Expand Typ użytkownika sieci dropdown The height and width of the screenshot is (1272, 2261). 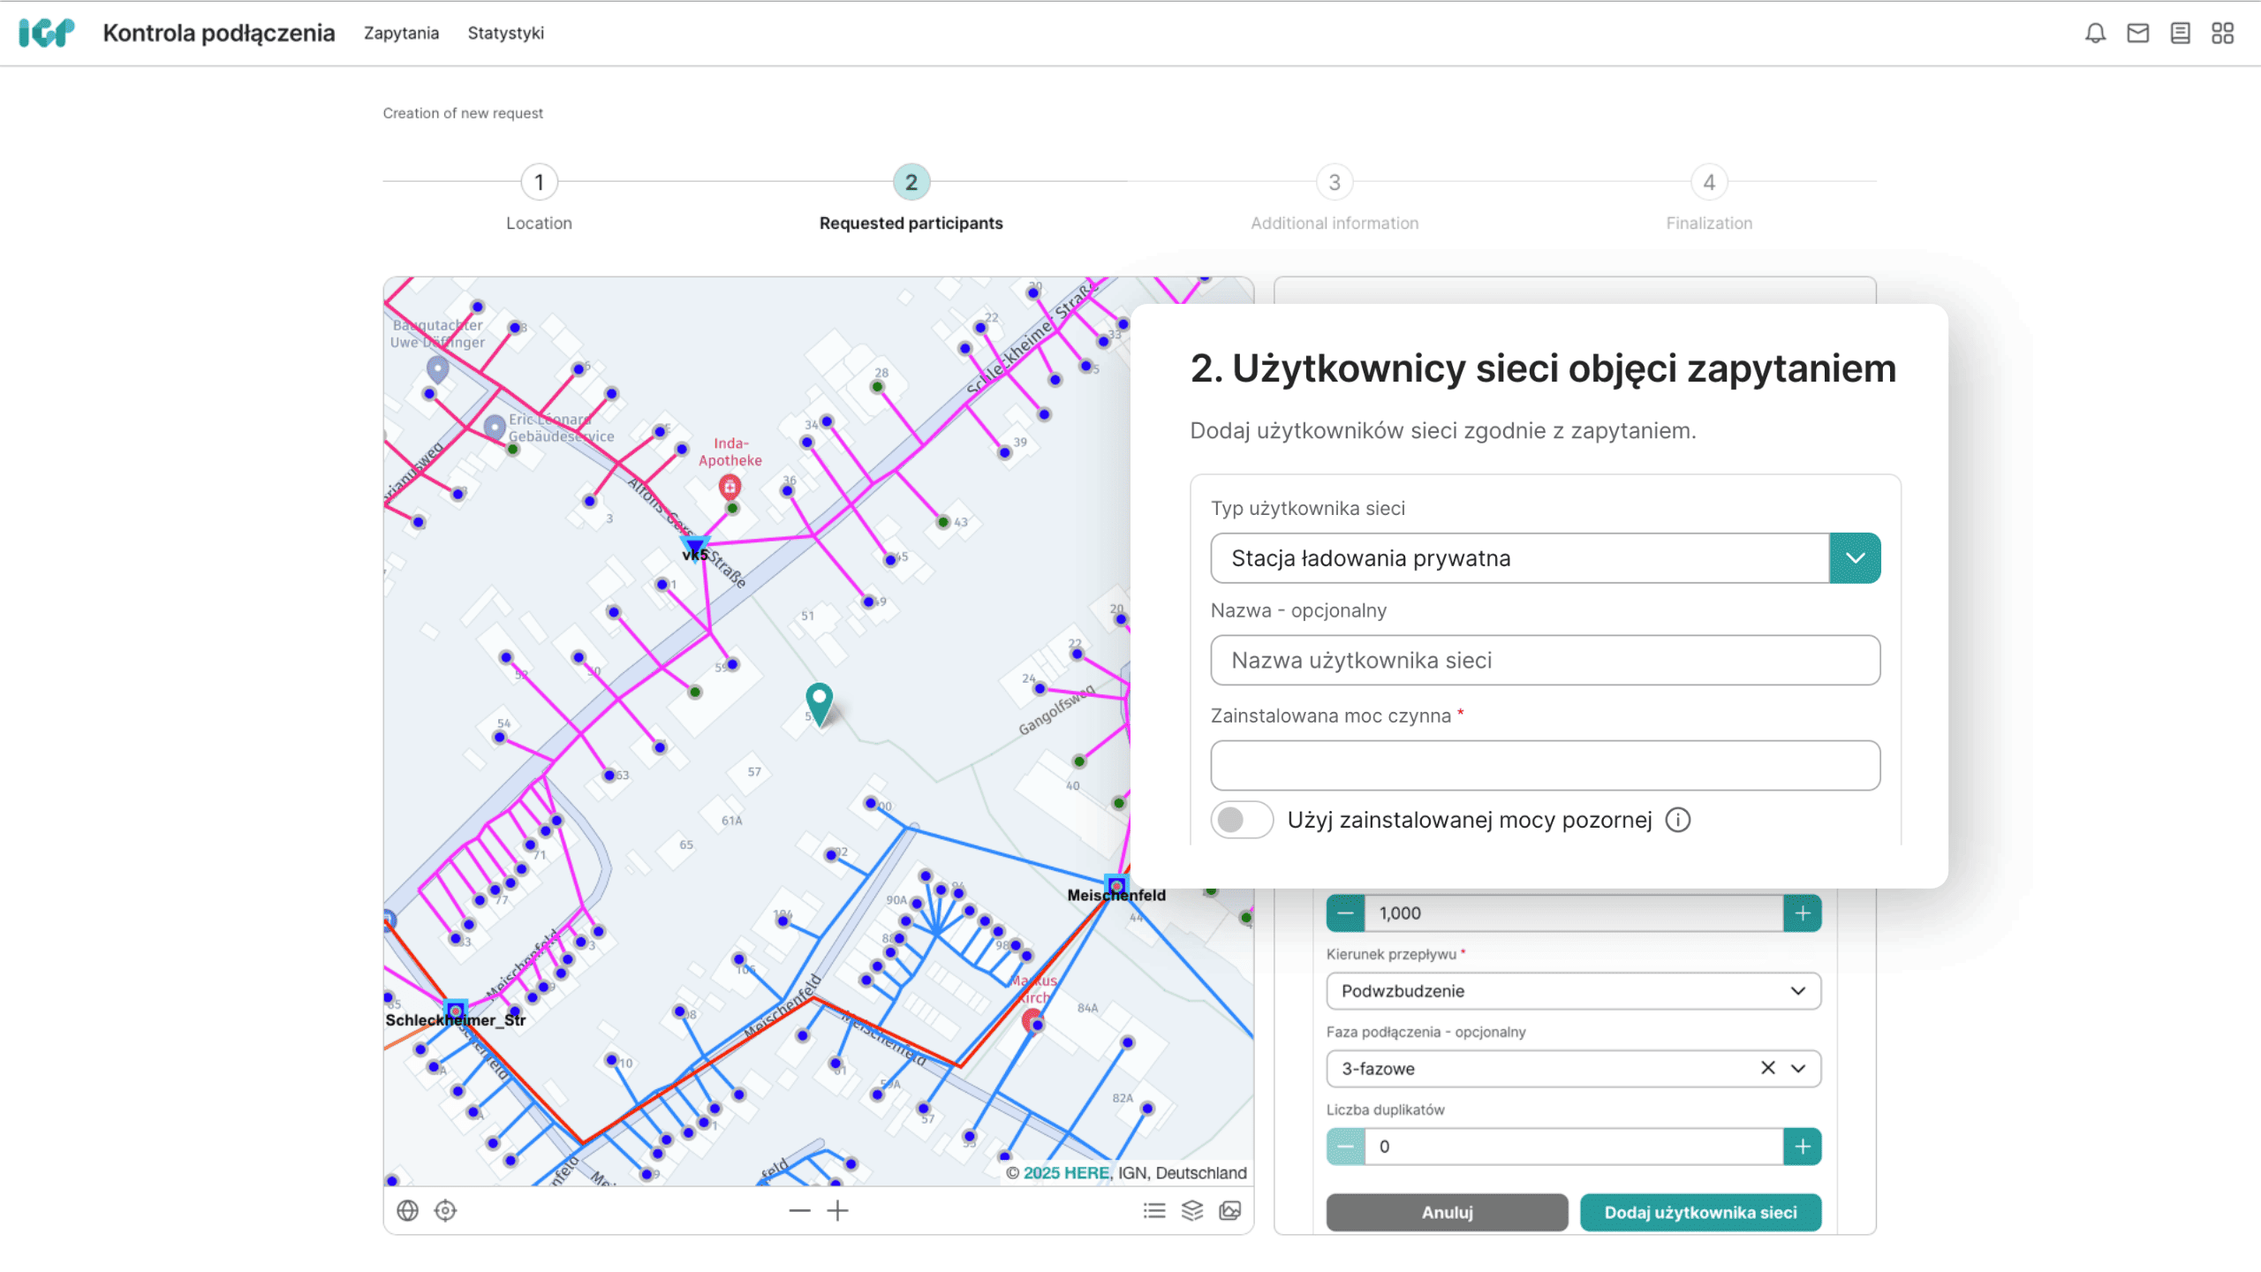1855,558
